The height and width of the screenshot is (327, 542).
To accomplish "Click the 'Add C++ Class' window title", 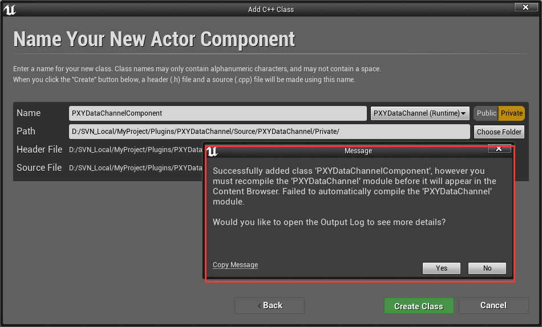I will point(271,10).
